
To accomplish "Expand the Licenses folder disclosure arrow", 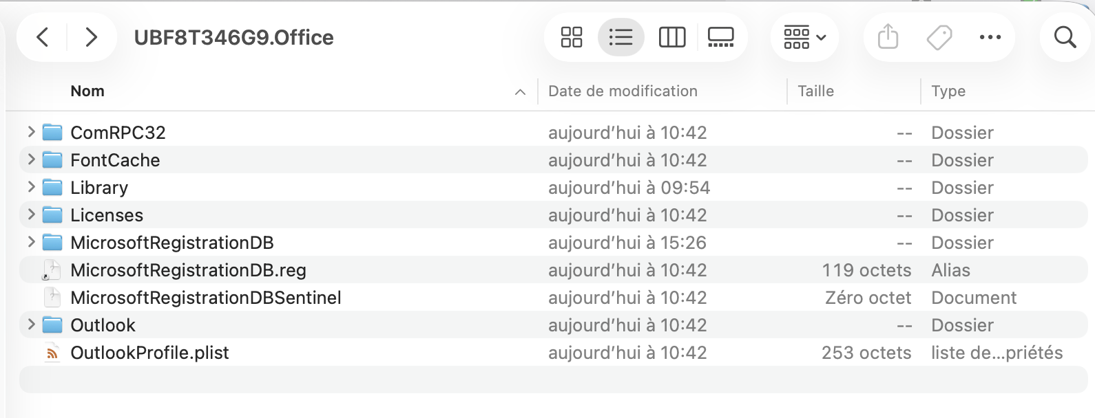I will 31,214.
